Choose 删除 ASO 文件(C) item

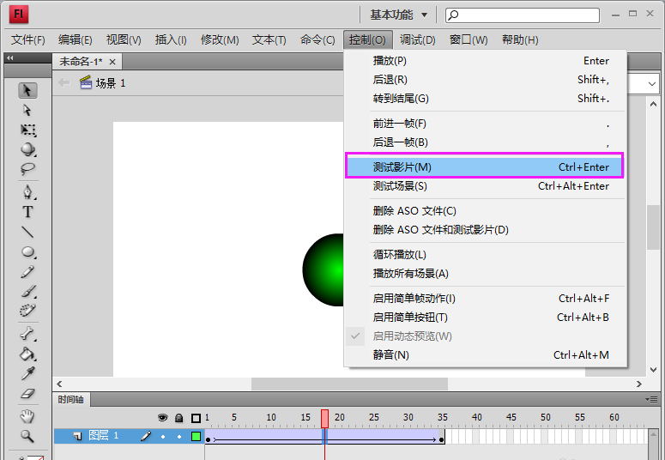point(486,211)
